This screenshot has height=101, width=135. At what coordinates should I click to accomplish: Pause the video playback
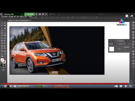[x=5, y=86]
